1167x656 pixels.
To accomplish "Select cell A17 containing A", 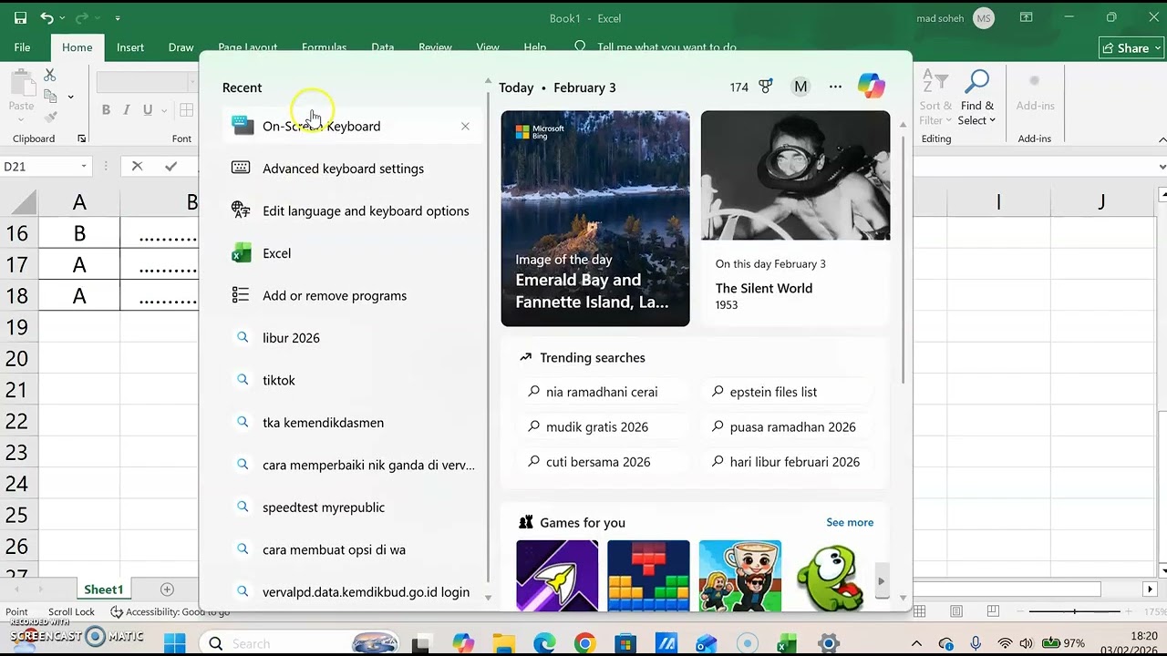I will (79, 264).
